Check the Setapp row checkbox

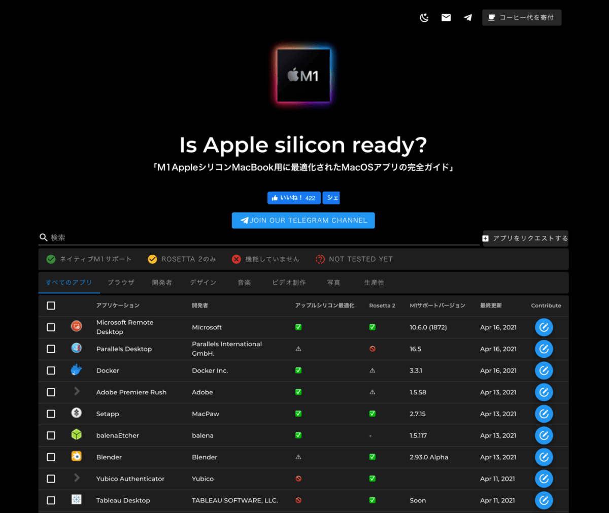click(51, 414)
